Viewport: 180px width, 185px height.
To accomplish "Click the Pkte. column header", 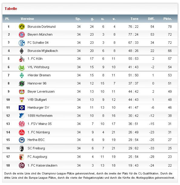I will pos(168,19).
